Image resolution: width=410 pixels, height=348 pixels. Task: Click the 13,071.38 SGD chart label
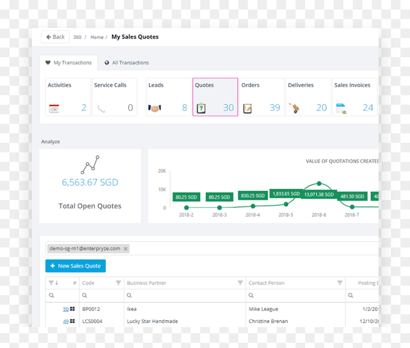(319, 195)
